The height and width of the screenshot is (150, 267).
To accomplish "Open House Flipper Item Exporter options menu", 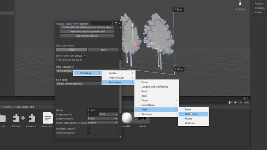I will (112, 23).
